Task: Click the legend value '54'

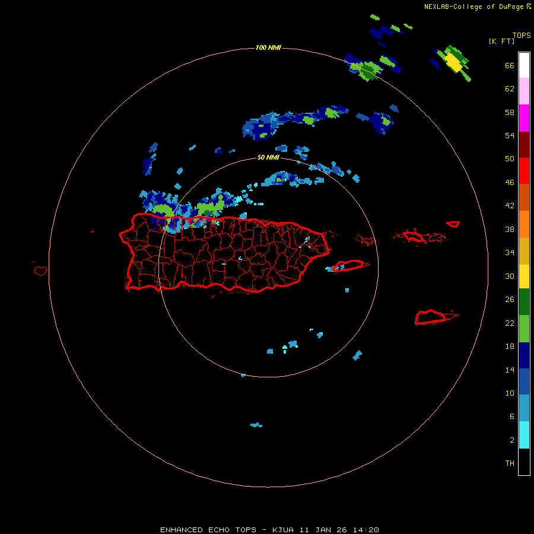Action: point(510,135)
